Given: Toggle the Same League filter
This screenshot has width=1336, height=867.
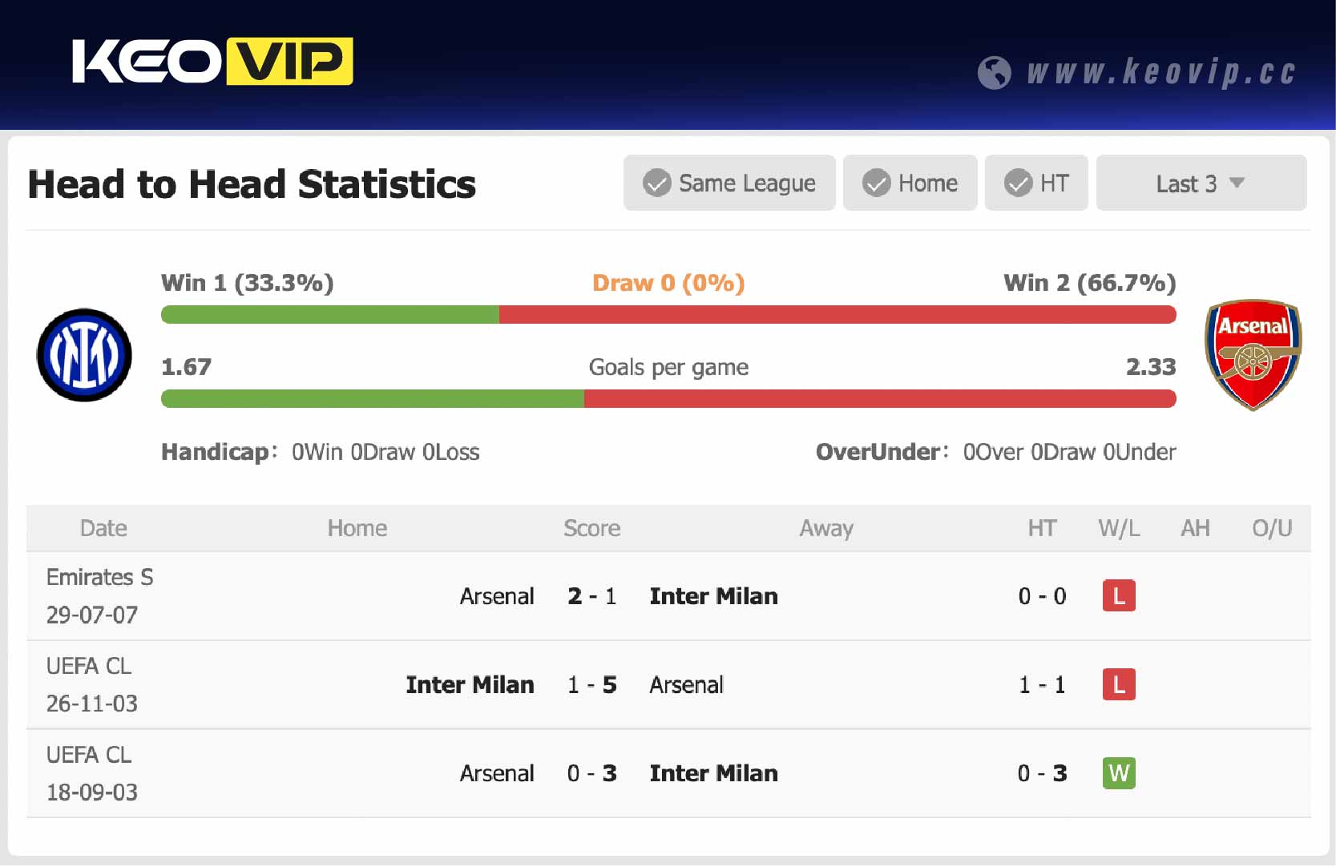Looking at the screenshot, I should (x=729, y=183).
